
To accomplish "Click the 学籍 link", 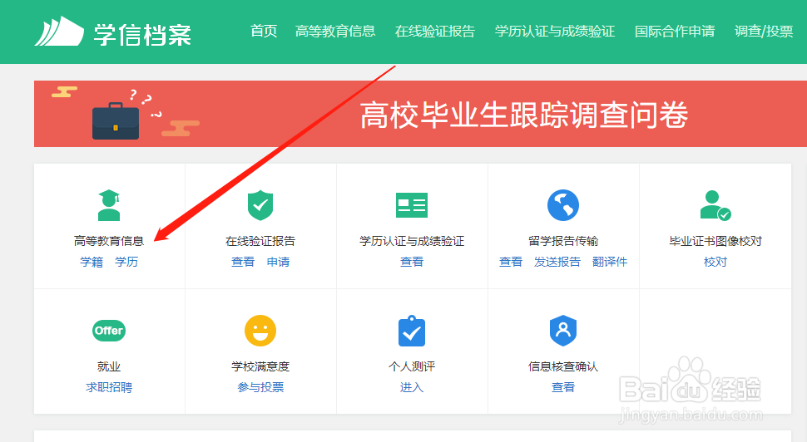I will (92, 262).
